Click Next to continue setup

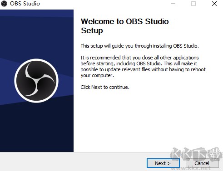pyautogui.click(x=163, y=163)
